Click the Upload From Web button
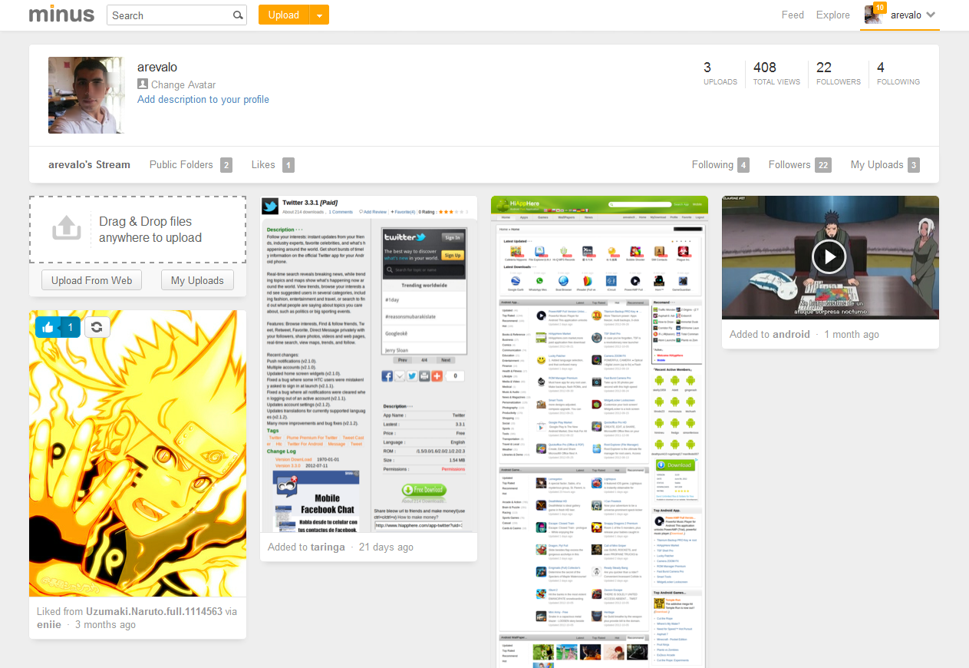 (x=92, y=280)
